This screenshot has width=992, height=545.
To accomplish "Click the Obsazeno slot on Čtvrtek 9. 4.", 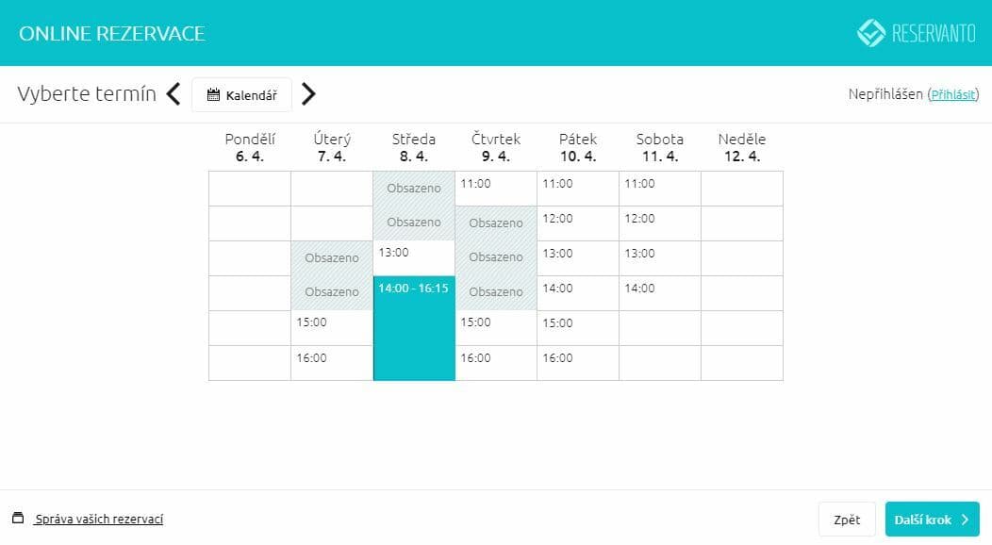I will [495, 223].
